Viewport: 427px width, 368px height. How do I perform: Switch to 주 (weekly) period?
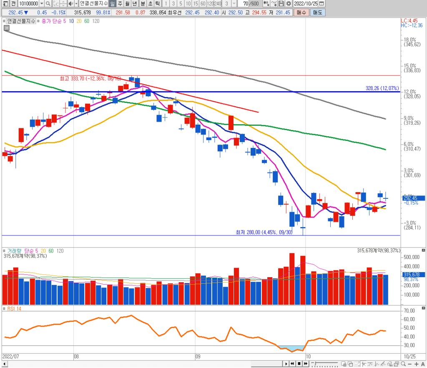coord(120,4)
